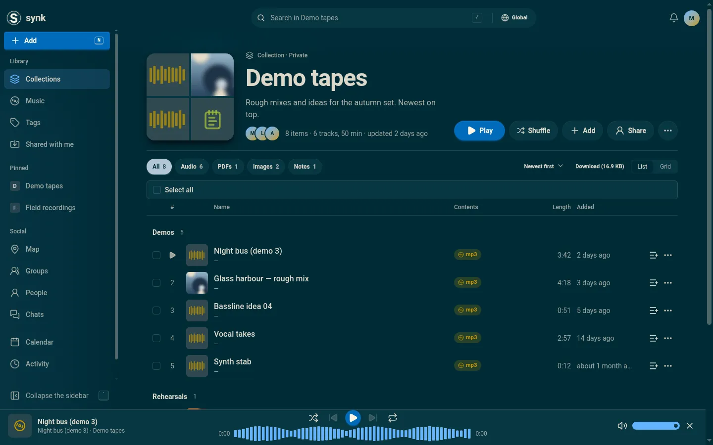Click the blue Play collection button
The width and height of the screenshot is (713, 445).
tap(479, 131)
